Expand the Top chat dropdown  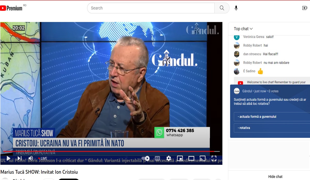click(243, 29)
